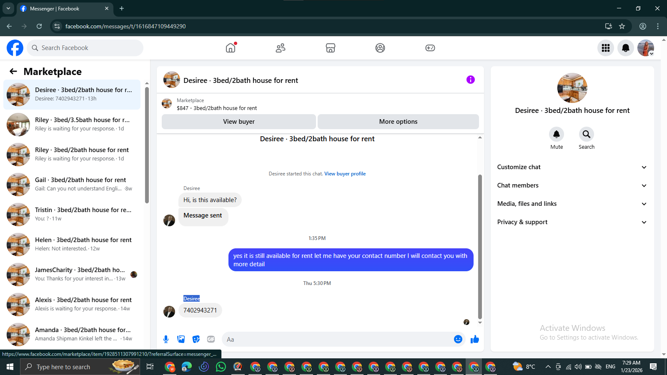The height and width of the screenshot is (375, 667).
Task: Open the emoji picker smiley
Action: [458, 339]
